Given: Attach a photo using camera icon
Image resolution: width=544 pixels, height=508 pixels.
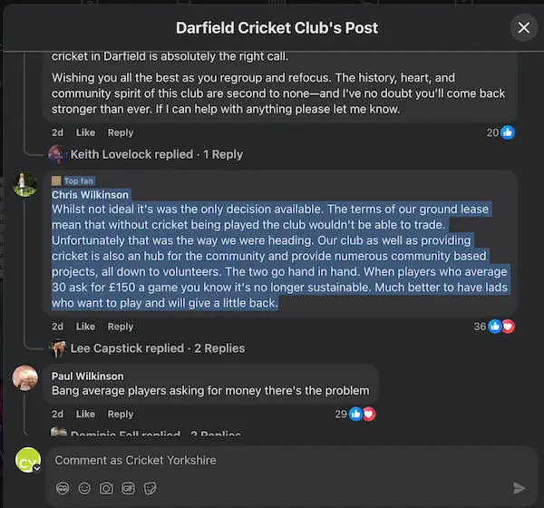Looking at the screenshot, I should click(x=106, y=488).
